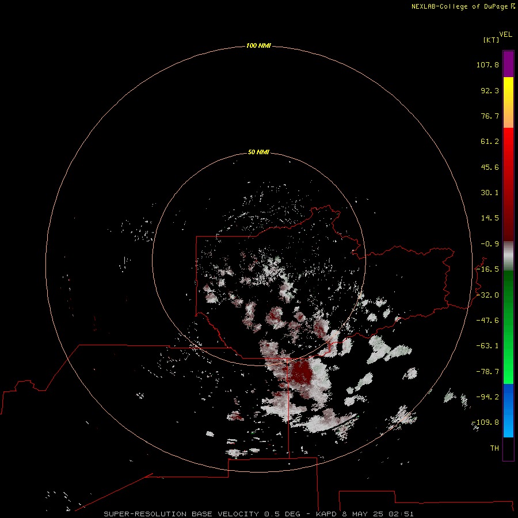Click the 30.1 velocity scale value
518x518 pixels.
[490, 193]
